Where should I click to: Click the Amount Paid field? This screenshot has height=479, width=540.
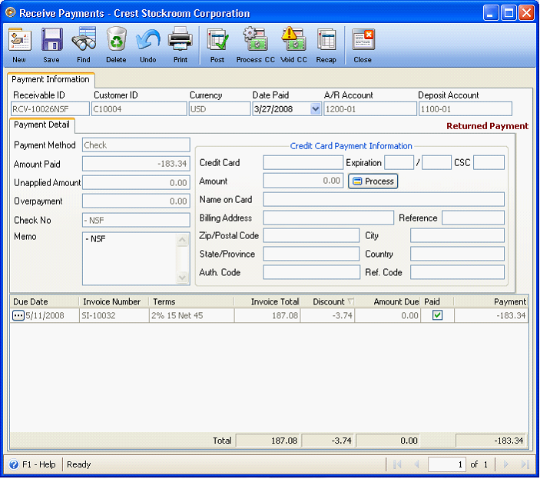point(136,164)
